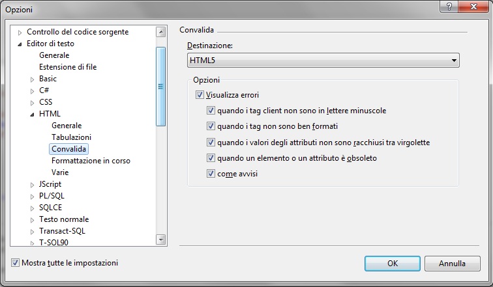
Task: Click the tree scrollbar down arrow
Action: pyautogui.click(x=160, y=240)
